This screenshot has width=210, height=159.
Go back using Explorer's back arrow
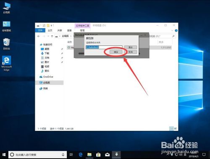(39, 36)
